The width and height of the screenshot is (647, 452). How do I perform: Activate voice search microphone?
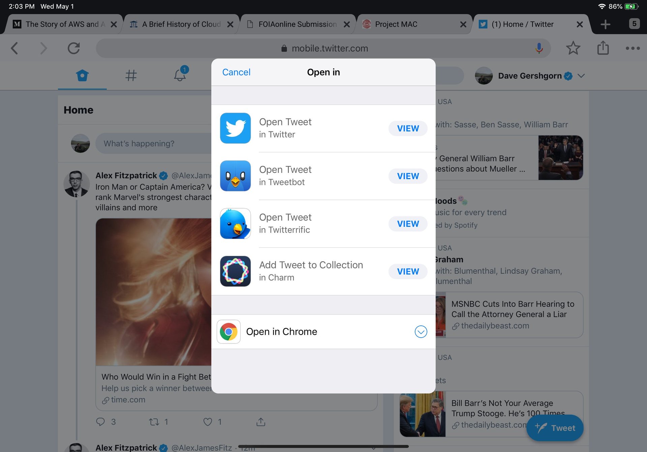[x=539, y=48]
